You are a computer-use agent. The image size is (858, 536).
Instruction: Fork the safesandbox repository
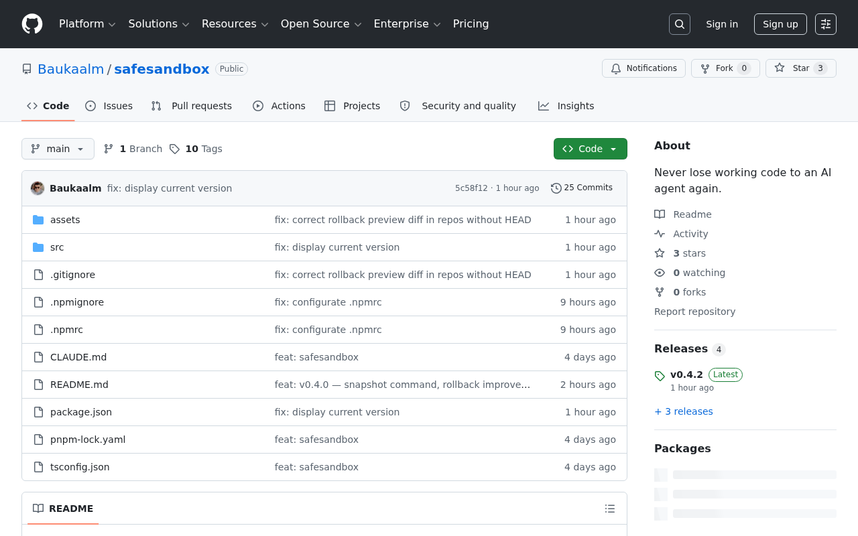point(725,68)
